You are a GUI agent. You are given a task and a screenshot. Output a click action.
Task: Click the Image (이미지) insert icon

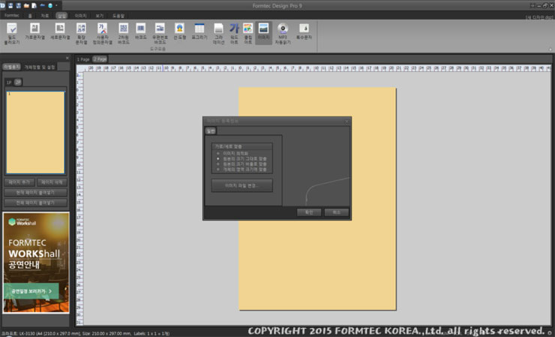pyautogui.click(x=263, y=32)
